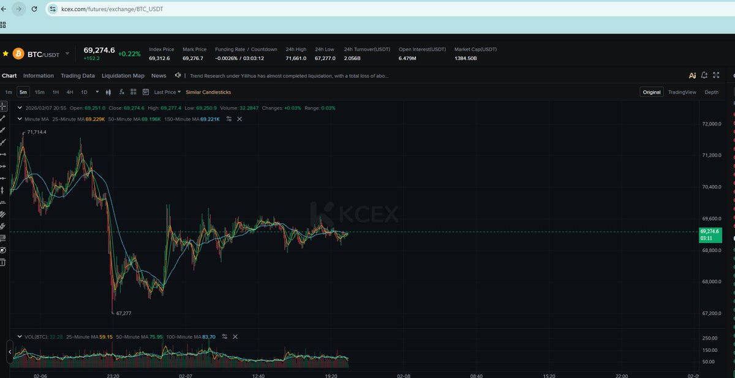Select the 1D timeframe
The height and width of the screenshot is (378, 735).
tap(85, 92)
